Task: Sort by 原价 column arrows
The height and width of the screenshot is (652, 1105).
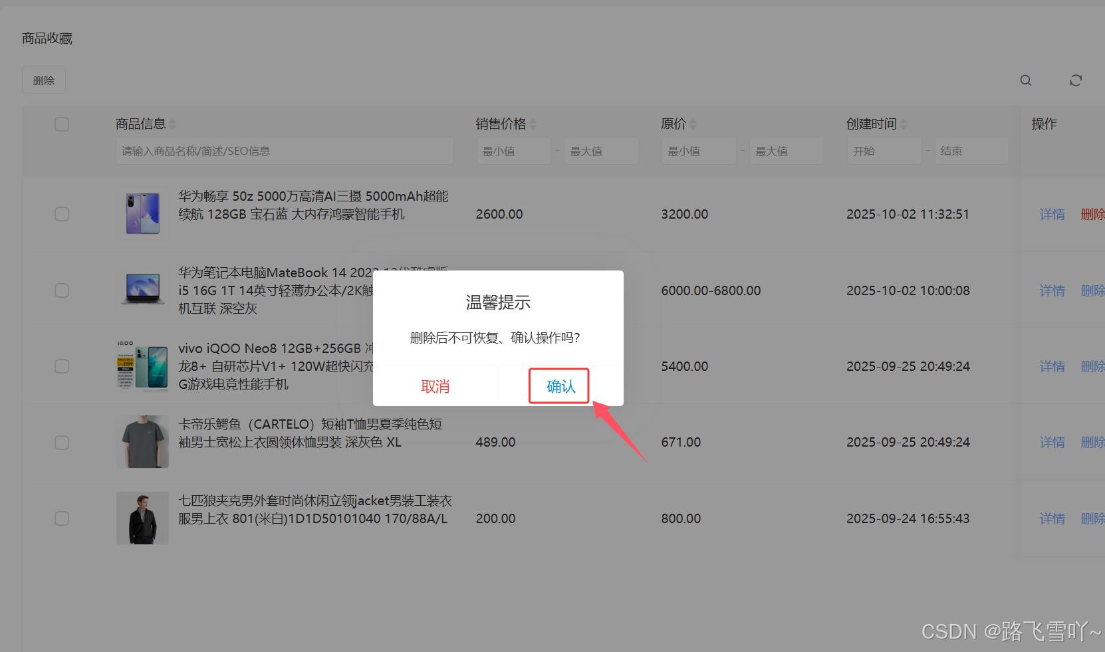Action: [x=693, y=124]
